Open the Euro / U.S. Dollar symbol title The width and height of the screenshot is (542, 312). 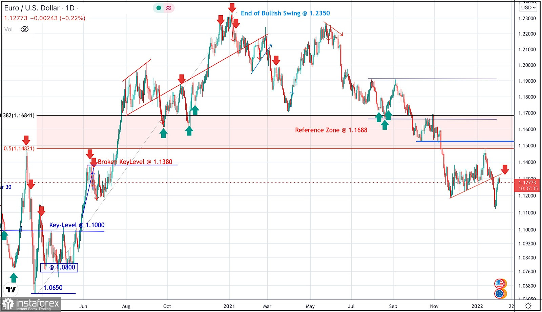[32, 8]
